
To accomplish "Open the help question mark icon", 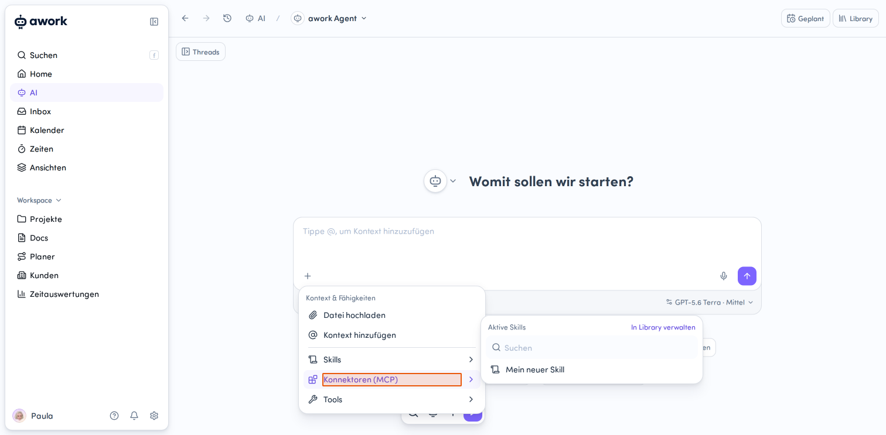I will [114, 416].
